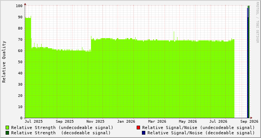Select the Relative Strength (decodeable signal) legend label

tap(61, 133)
